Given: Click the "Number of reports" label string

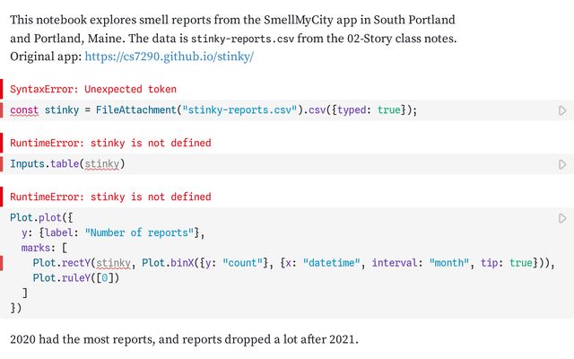Looking at the screenshot, I should pos(139,232).
